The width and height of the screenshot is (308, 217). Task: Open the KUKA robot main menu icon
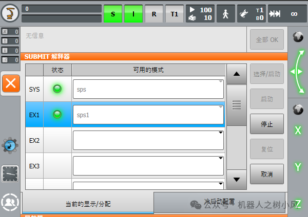tap(10, 13)
